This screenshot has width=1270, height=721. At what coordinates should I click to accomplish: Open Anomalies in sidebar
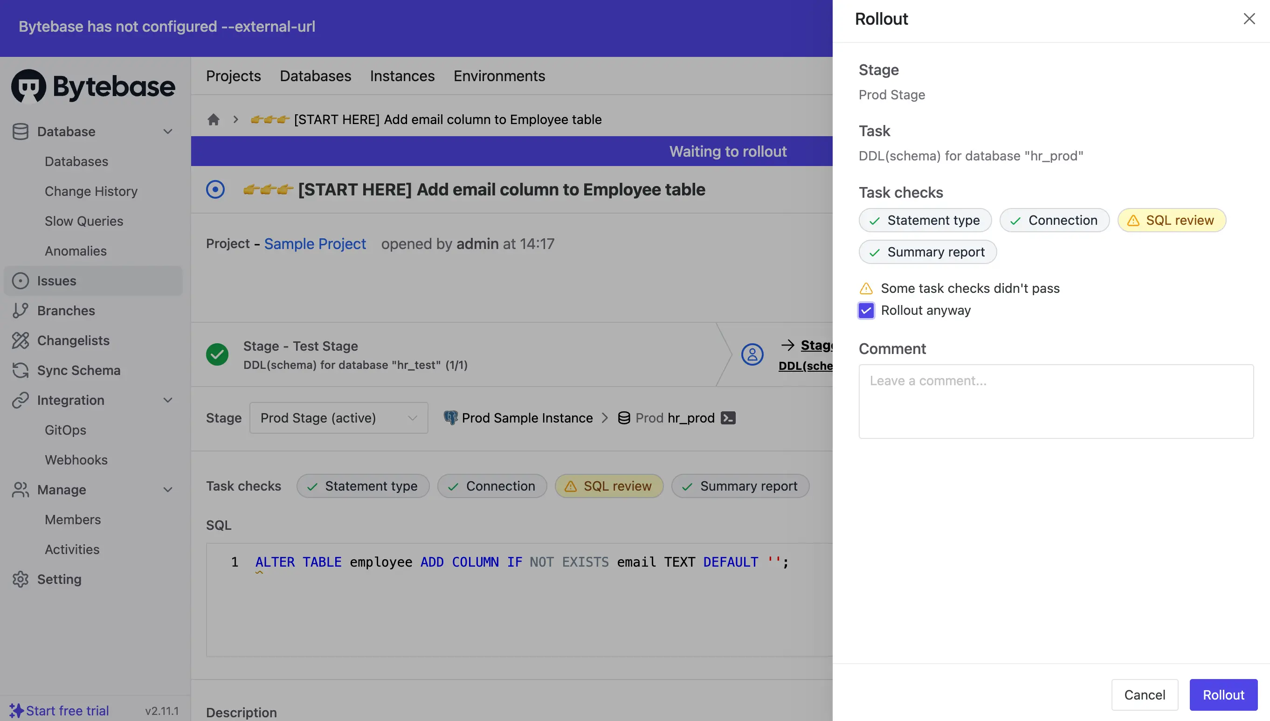point(76,251)
